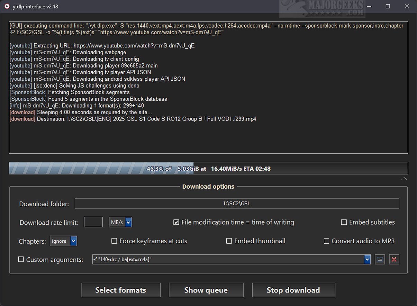The image size is (417, 306).
Task: Click the 'Found 5 segments' SponsorBlock line
Action: click(88, 99)
